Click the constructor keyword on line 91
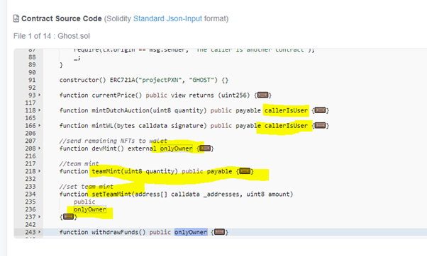Image resolution: width=427 pixels, height=256 pixels. coord(79,80)
